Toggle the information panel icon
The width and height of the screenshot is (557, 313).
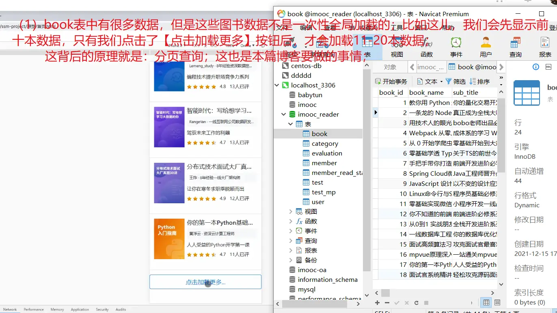(536, 67)
